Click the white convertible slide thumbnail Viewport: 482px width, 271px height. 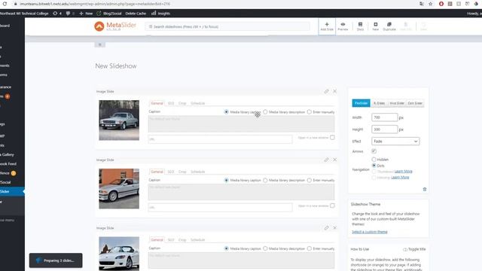point(119,254)
